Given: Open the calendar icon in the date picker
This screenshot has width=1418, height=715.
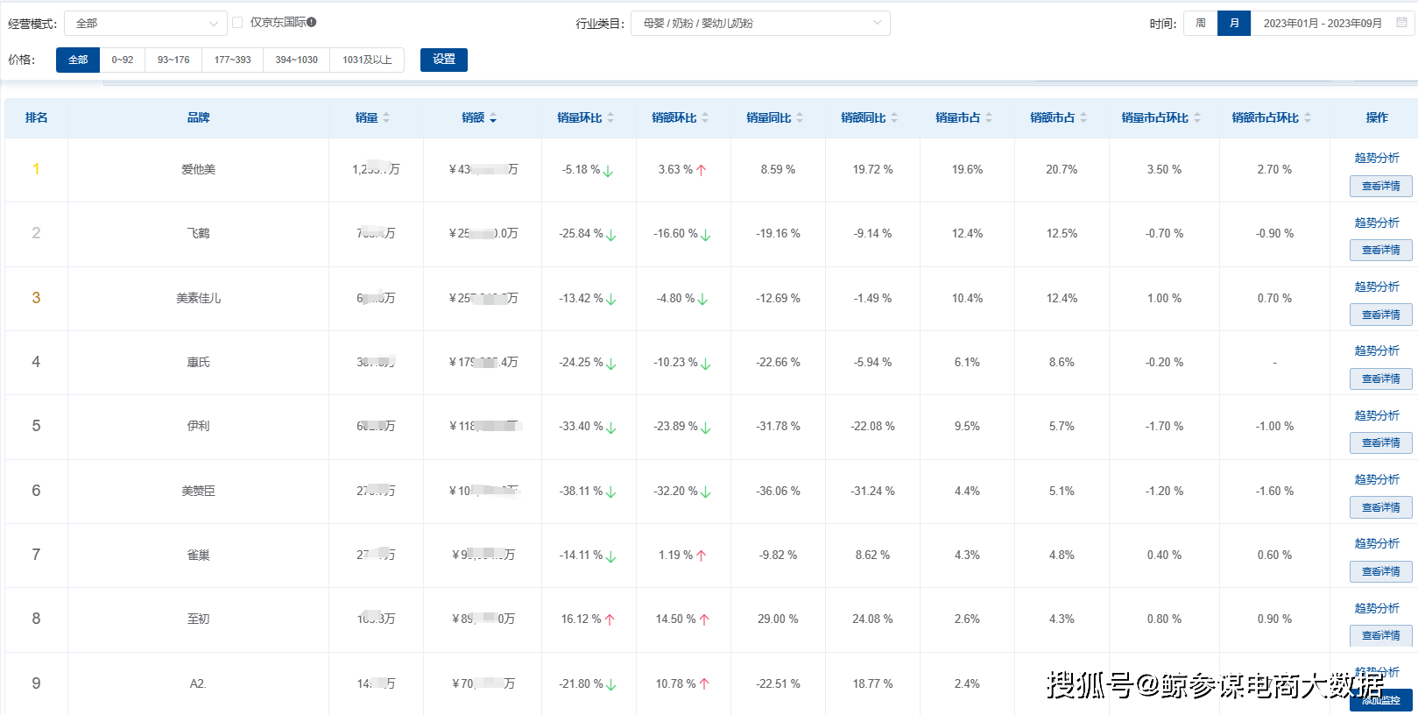Looking at the screenshot, I should (x=1401, y=23).
